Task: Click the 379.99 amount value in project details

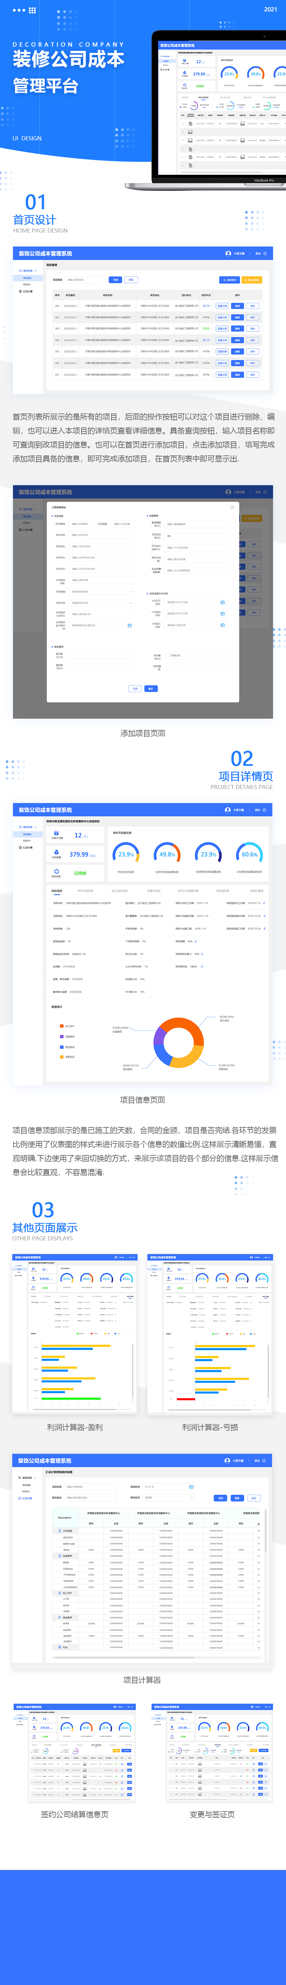Action: point(79,854)
